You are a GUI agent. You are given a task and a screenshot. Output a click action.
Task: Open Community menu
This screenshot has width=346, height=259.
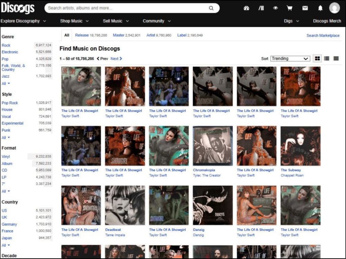click(x=157, y=21)
